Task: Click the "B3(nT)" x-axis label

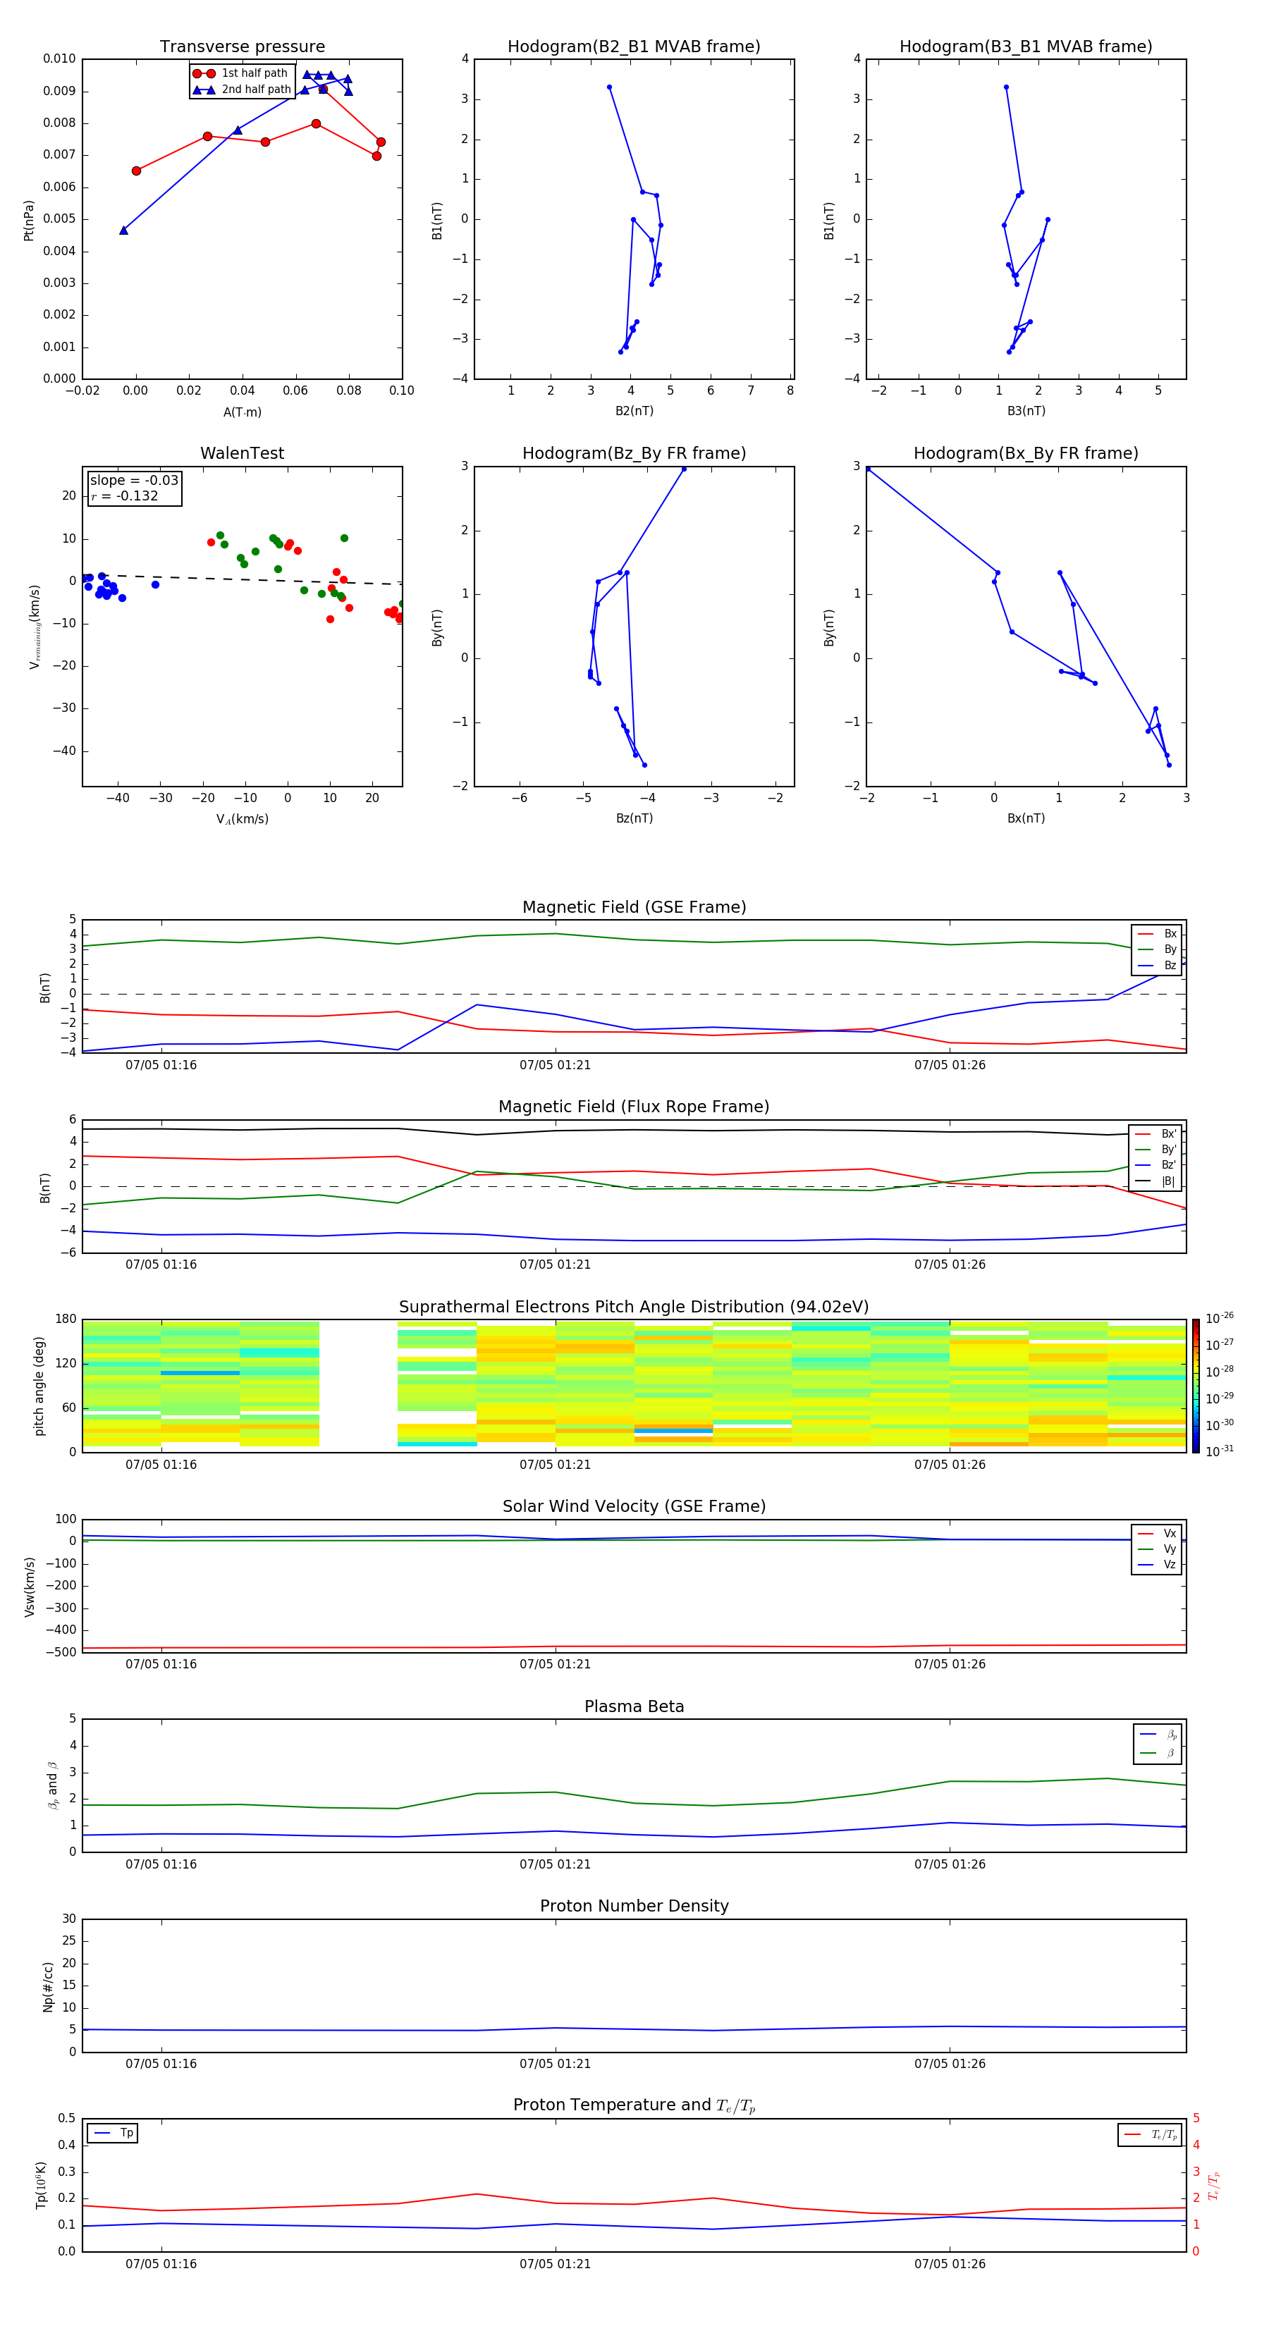Action: pyautogui.click(x=1026, y=412)
